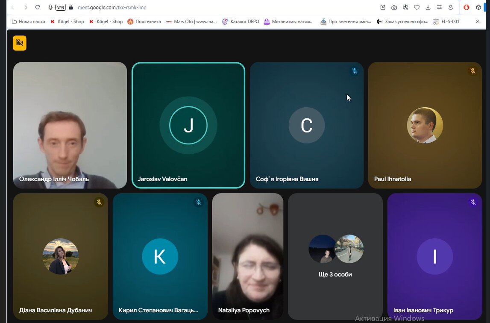490x323 pixels.
Task: Focus the meet.google.com address field
Action: coord(112,7)
